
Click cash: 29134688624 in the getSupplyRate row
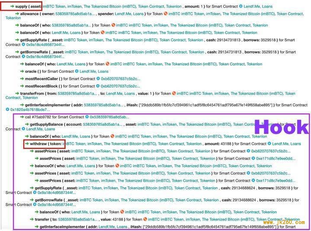click(x=238, y=188)
